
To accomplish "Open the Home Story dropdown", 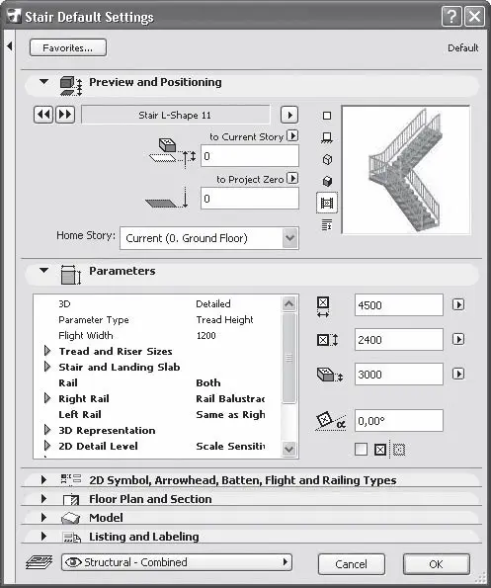I will 209,238.
